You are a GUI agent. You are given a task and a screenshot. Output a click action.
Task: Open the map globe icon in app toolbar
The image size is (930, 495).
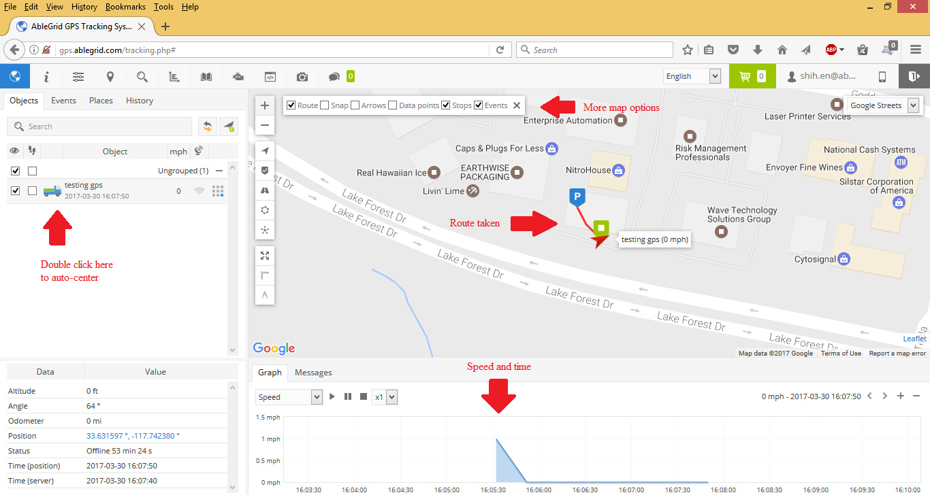pyautogui.click(x=15, y=76)
